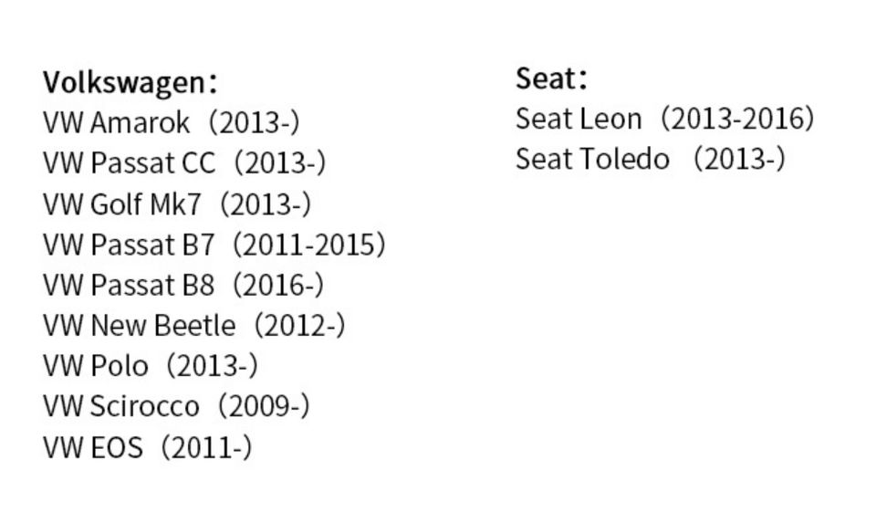
Task: Select the VW Golf Mk7 model name
Action: (x=121, y=204)
